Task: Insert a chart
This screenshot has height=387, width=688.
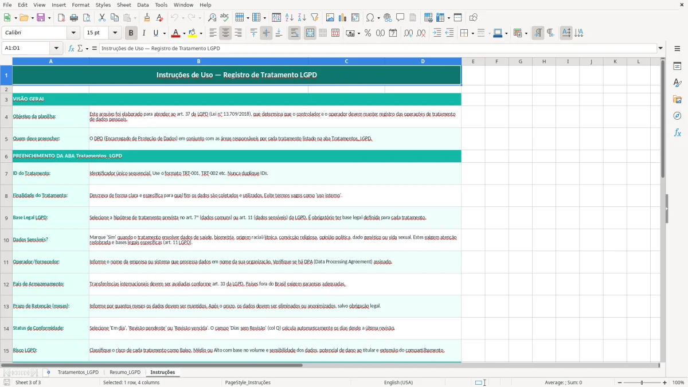Action: (x=343, y=18)
